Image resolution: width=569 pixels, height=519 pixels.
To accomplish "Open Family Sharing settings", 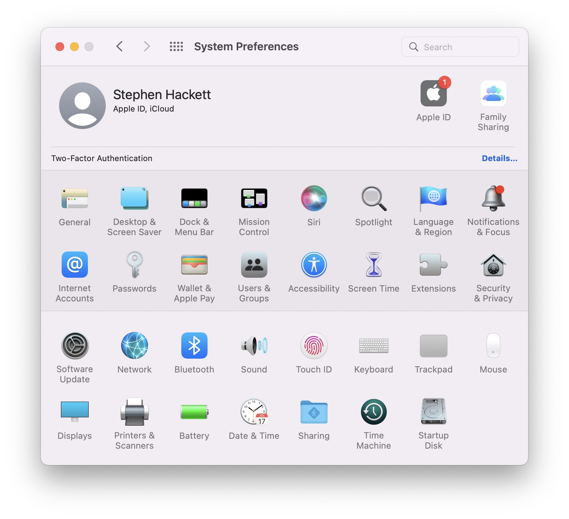I will [493, 93].
